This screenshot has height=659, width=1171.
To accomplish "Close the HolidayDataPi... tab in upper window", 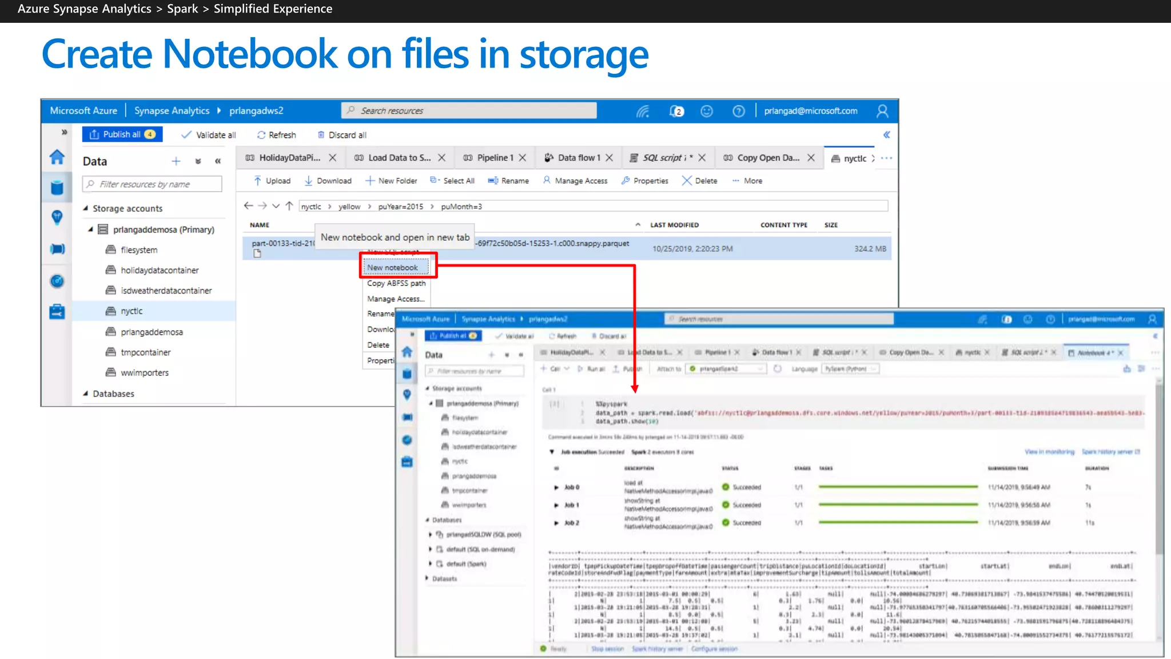I will coord(333,157).
